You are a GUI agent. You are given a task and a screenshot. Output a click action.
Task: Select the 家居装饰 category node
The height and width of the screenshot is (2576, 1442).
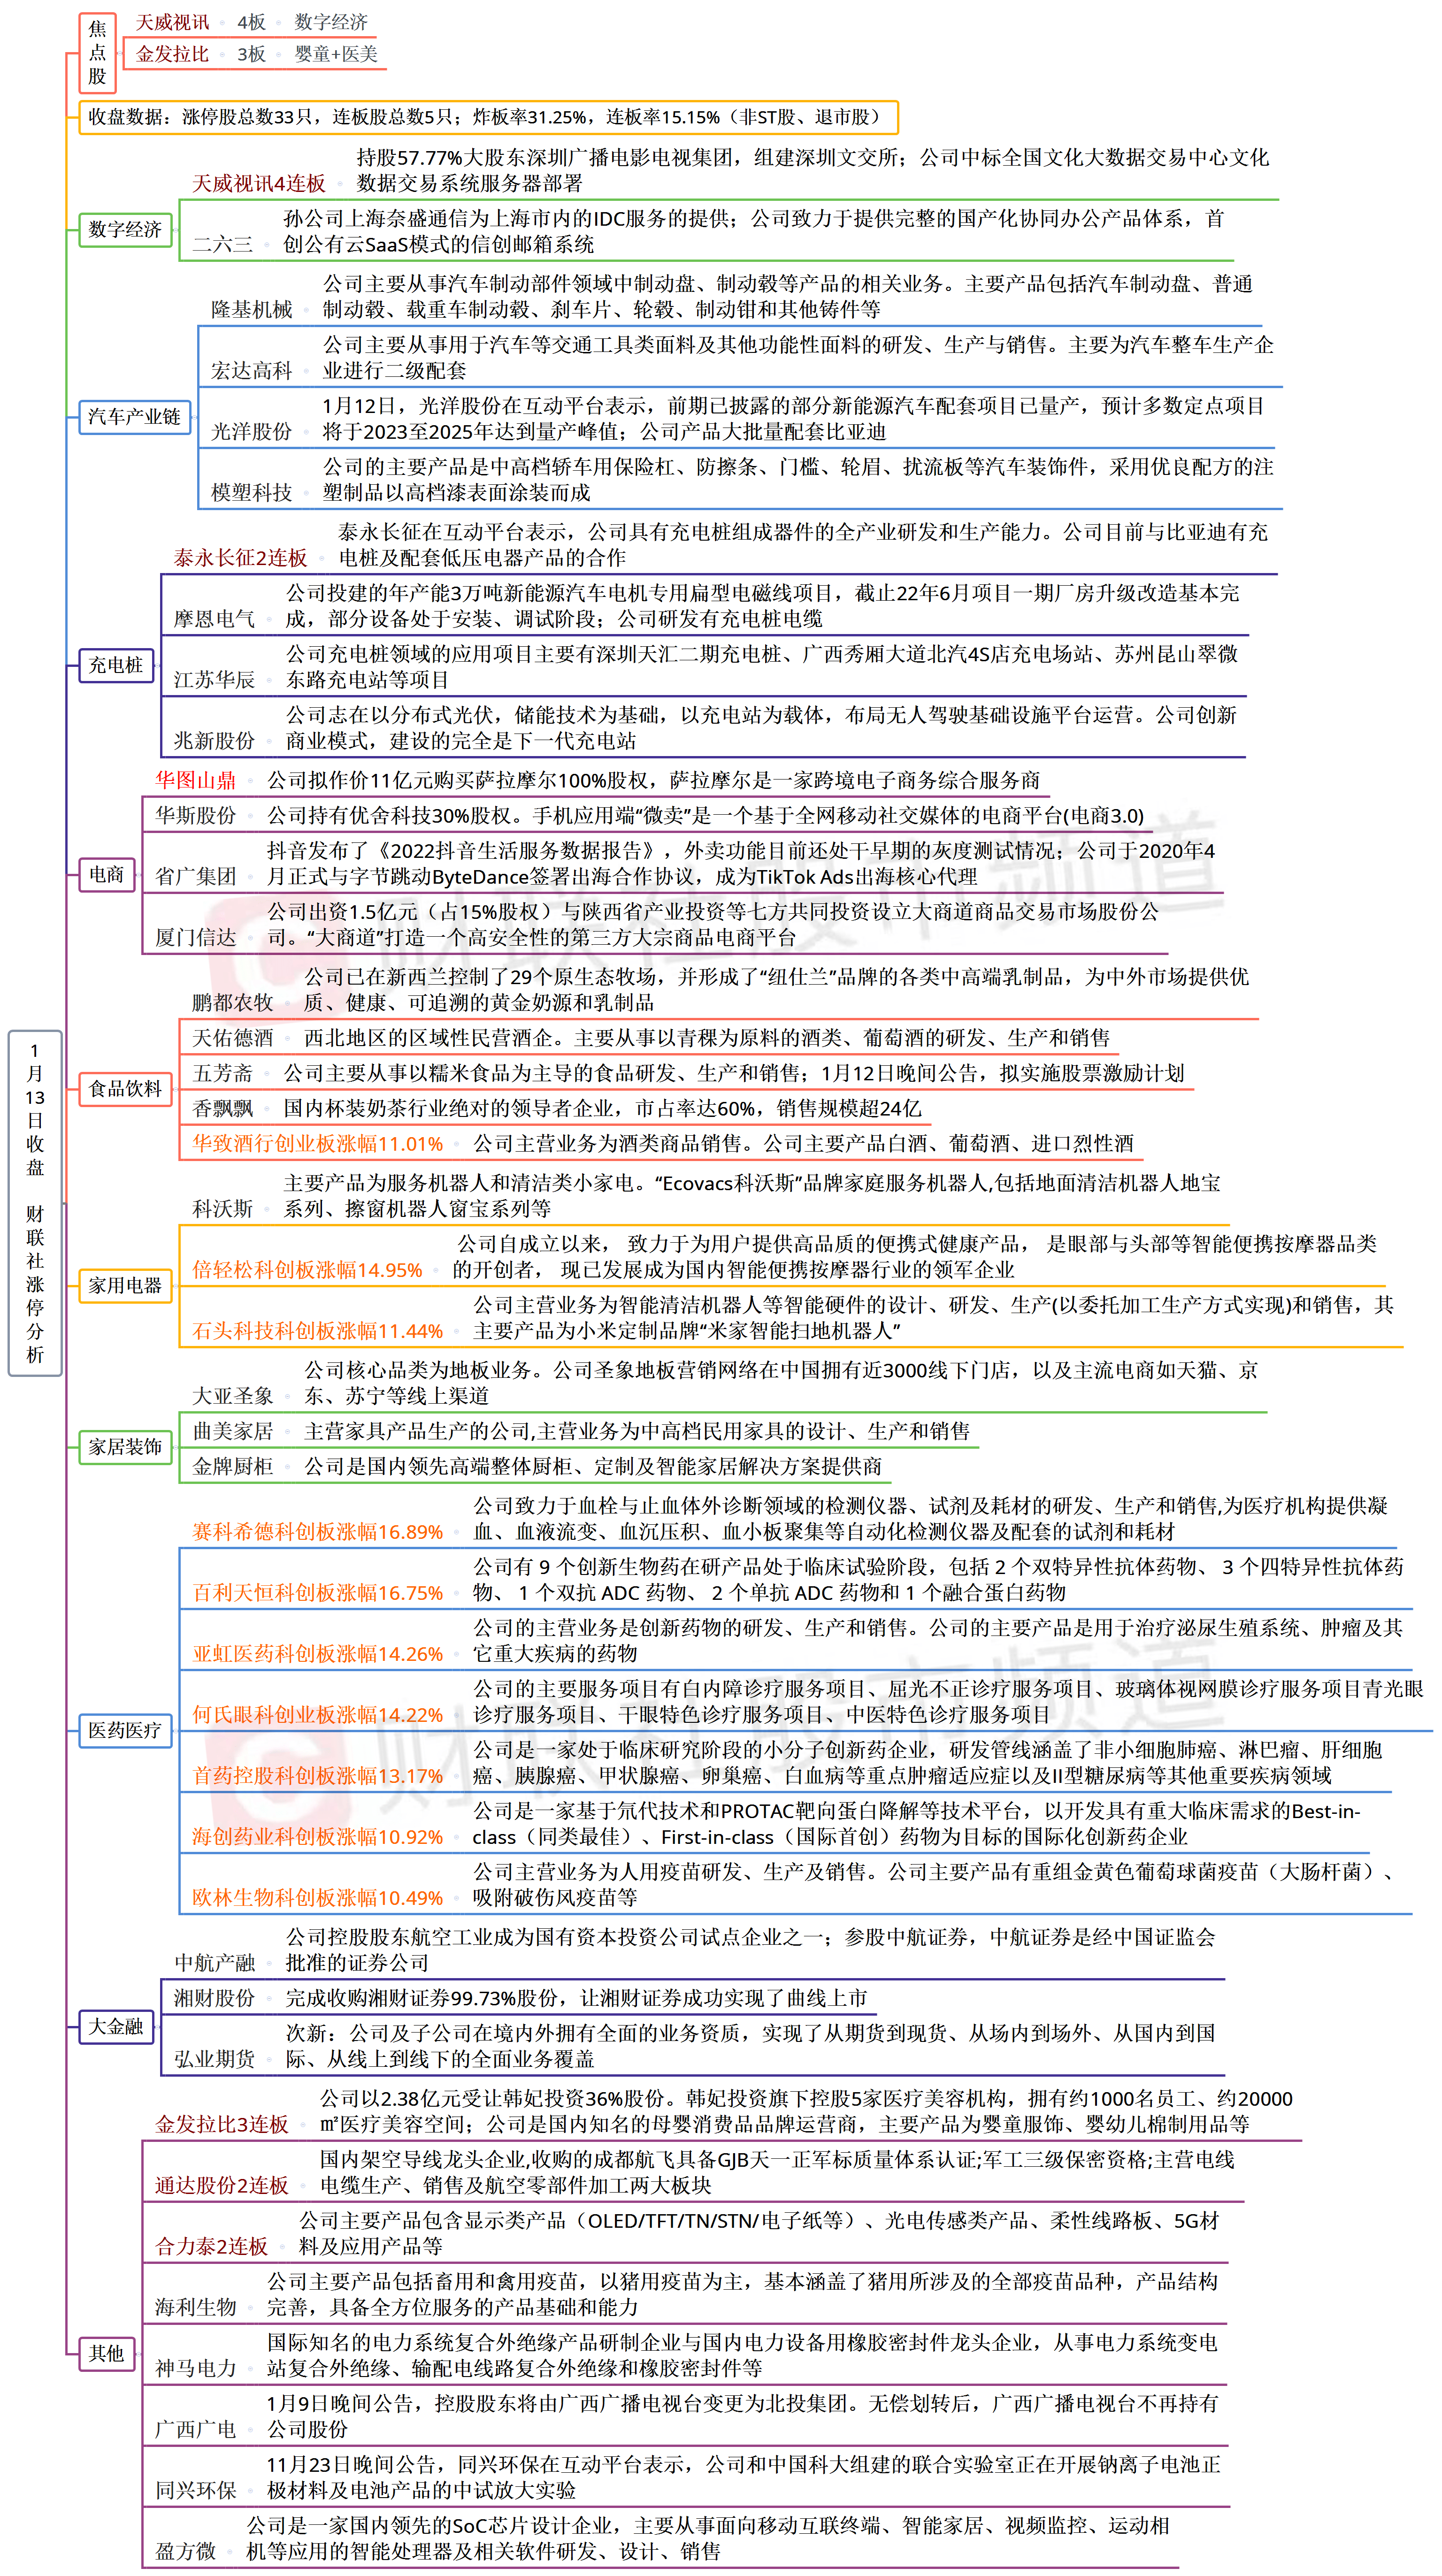[125, 1446]
